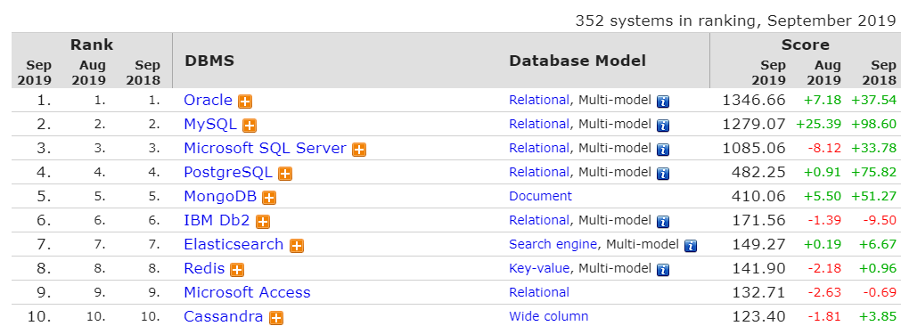
Task: Open the Relational link in Microsoft Access row
Action: 539,292
